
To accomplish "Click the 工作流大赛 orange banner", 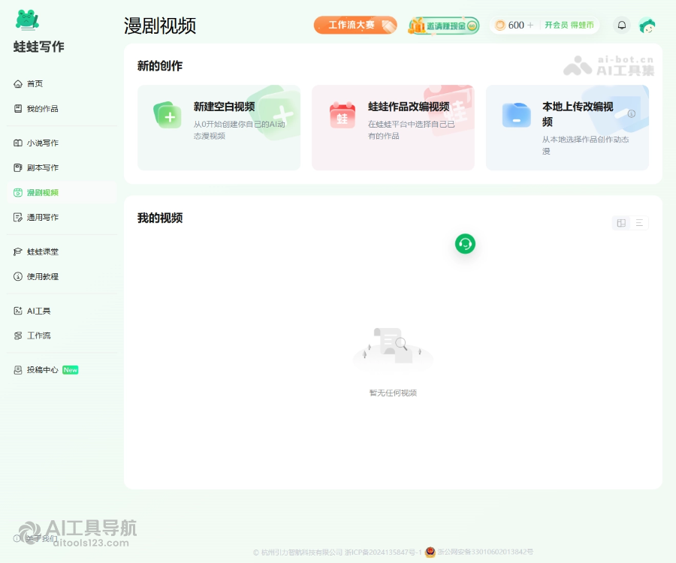I will pos(355,25).
